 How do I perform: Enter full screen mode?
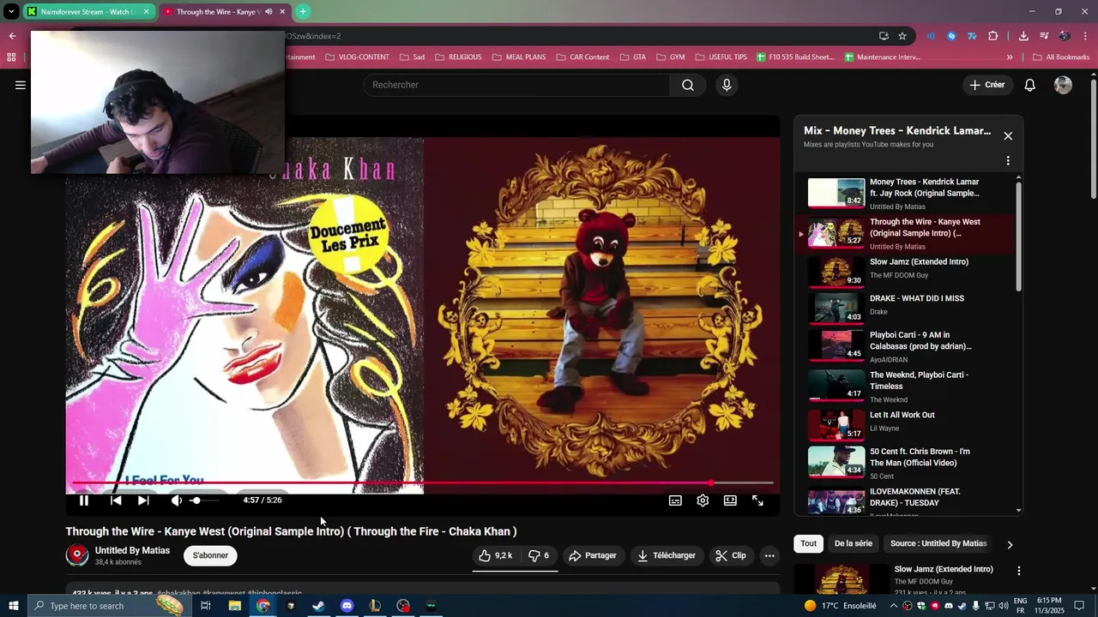[757, 500]
